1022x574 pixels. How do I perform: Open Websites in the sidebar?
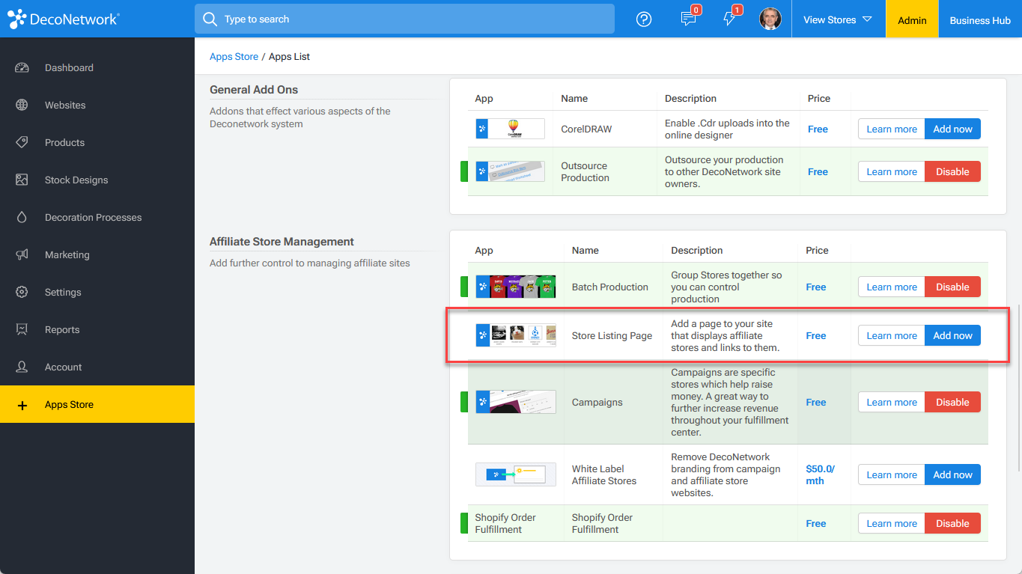tap(97, 105)
